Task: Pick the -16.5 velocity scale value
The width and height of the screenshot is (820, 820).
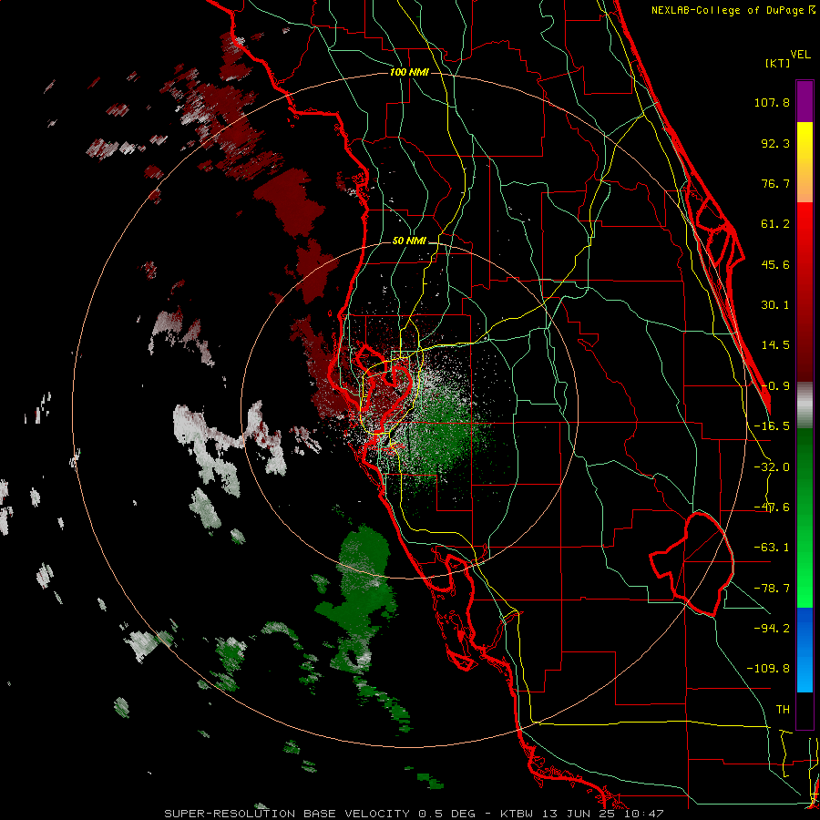Action: click(772, 426)
